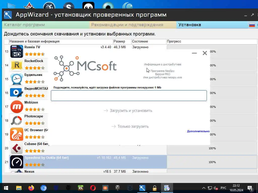
Task: Open Windows Start menu
Action: pyautogui.click(x=6, y=188)
